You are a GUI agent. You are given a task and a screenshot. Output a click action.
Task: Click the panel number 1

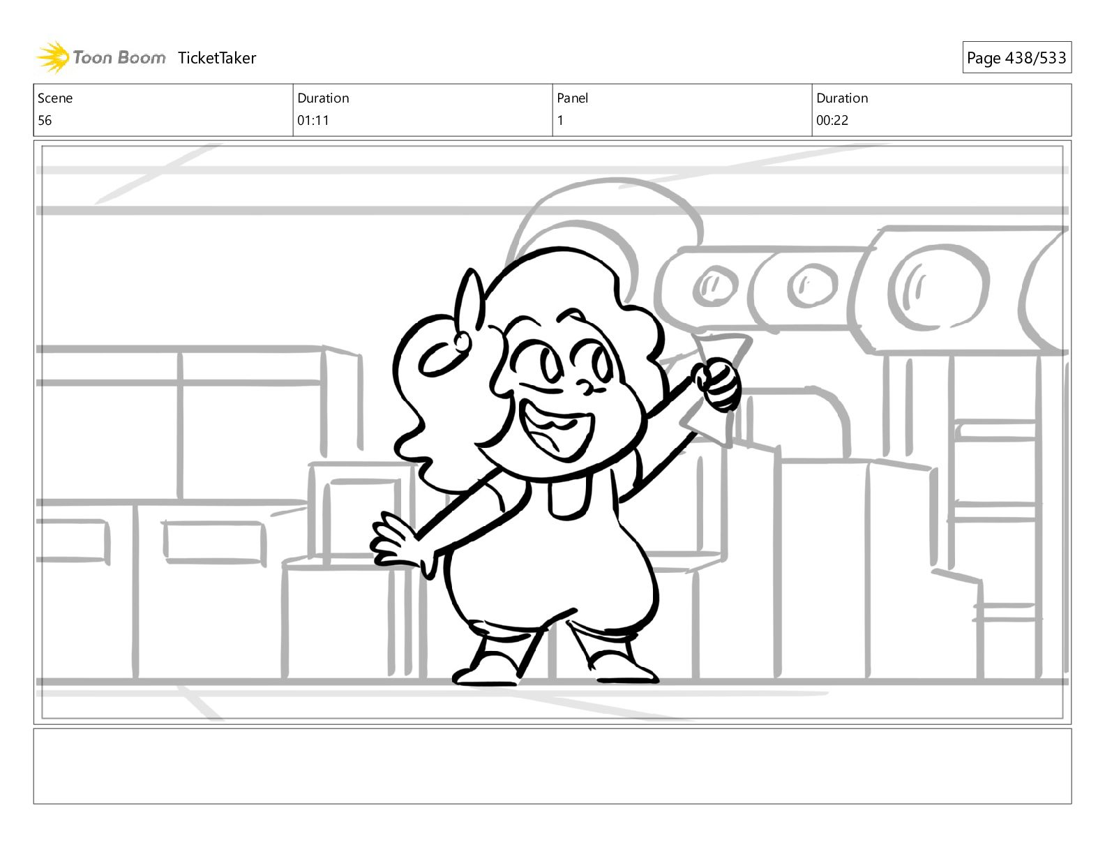[x=560, y=120]
